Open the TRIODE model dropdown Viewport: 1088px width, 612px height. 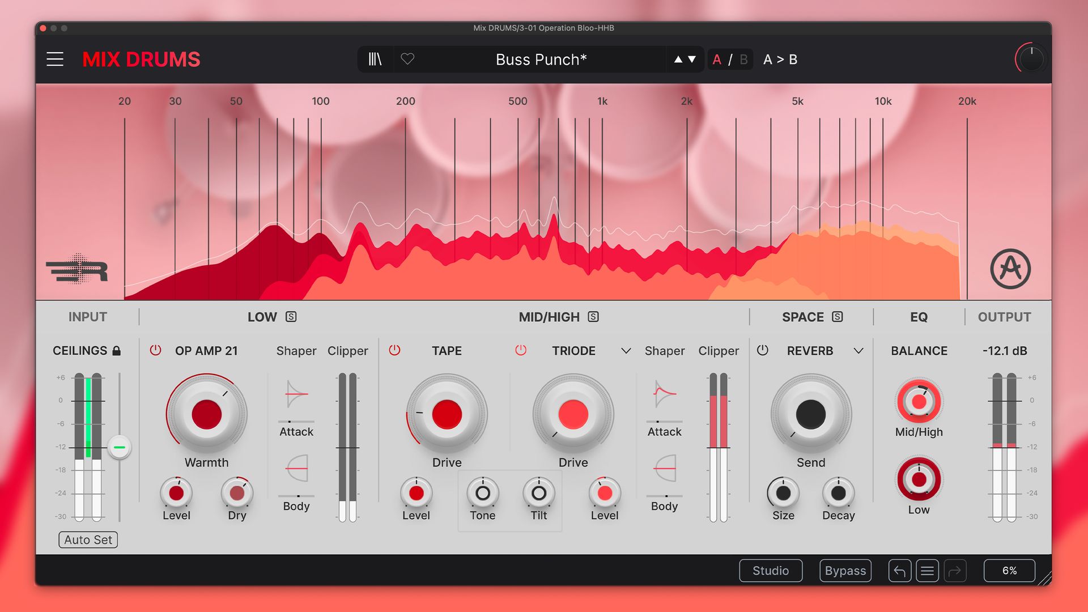(x=626, y=351)
